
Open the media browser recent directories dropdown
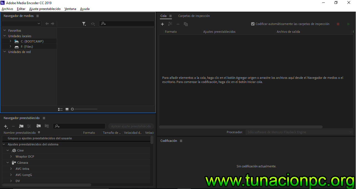point(21,24)
